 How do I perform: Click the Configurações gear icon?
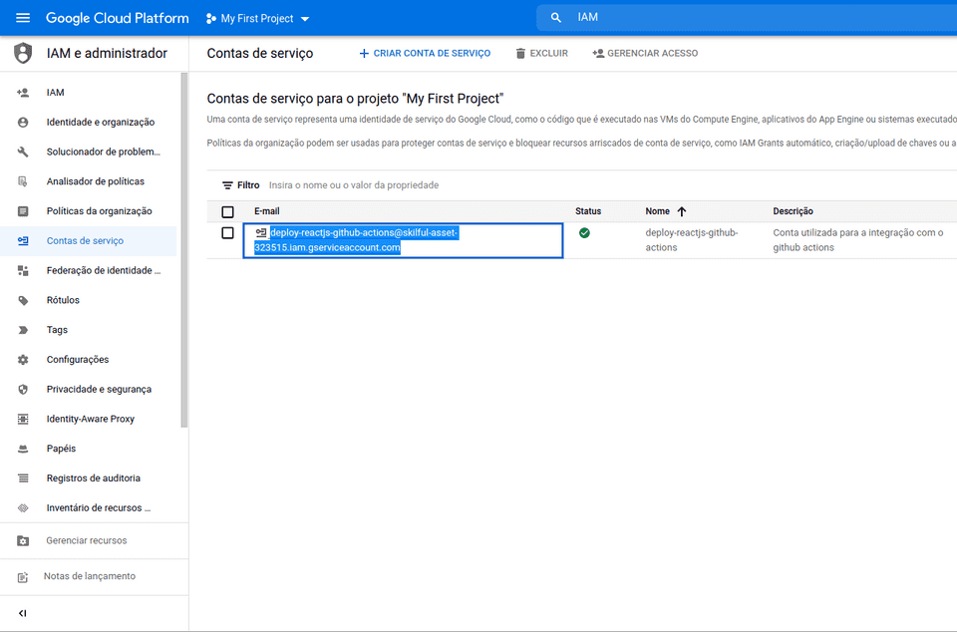pyautogui.click(x=23, y=360)
